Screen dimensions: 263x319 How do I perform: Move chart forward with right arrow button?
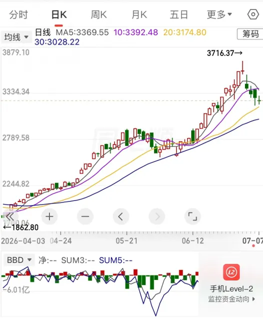[157, 216]
